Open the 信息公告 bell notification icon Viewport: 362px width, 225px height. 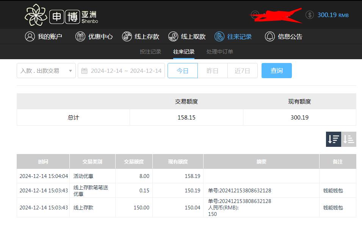270,36
